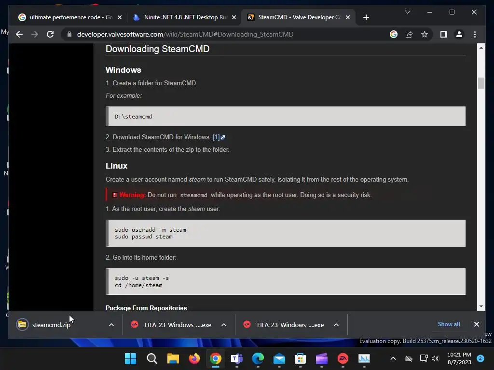
Task: Expand options for first FIFA-23 download
Action: (x=224, y=325)
